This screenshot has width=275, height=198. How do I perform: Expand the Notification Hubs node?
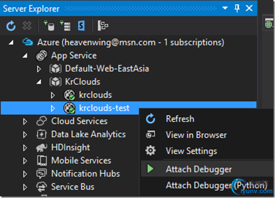25,174
